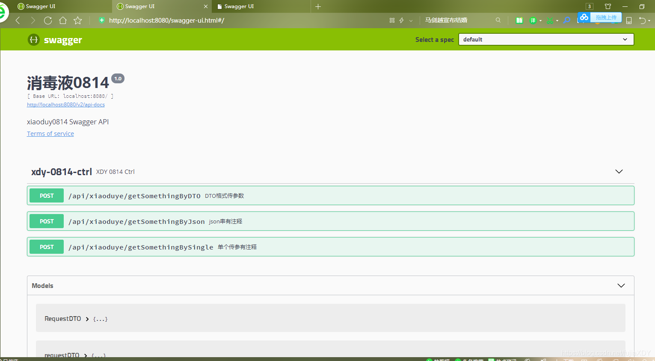
Task: Click the undo closed tab arrow icon
Action: tap(642, 20)
